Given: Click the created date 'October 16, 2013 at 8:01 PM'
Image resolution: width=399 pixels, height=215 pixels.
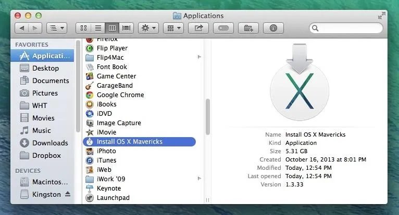Looking at the screenshot, I should tap(326, 159).
